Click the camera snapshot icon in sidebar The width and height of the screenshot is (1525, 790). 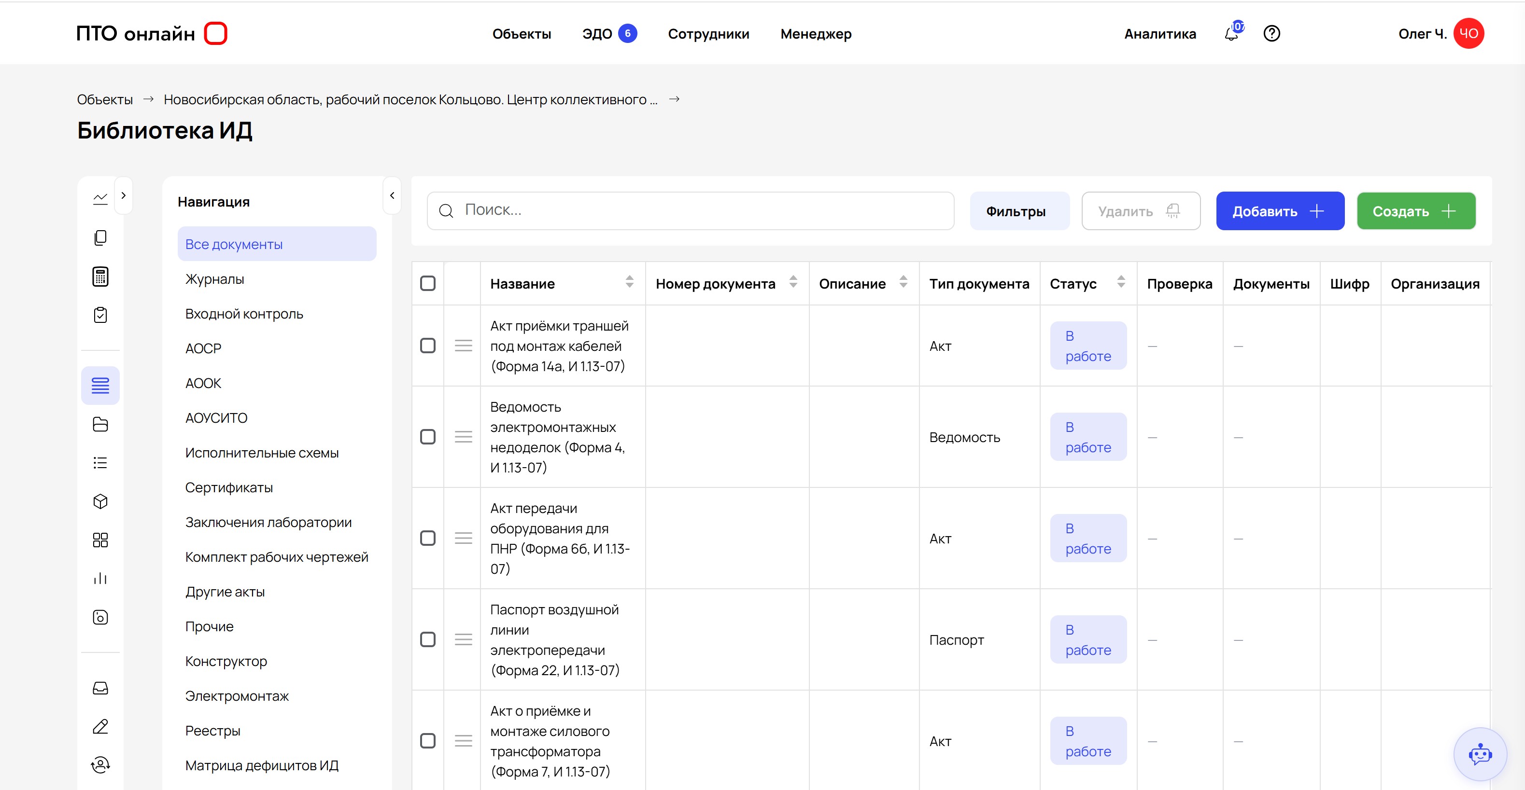[100, 617]
